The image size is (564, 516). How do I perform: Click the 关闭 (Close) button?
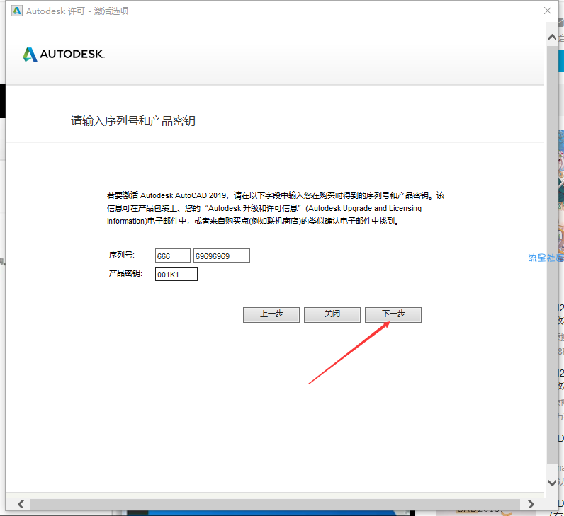332,314
